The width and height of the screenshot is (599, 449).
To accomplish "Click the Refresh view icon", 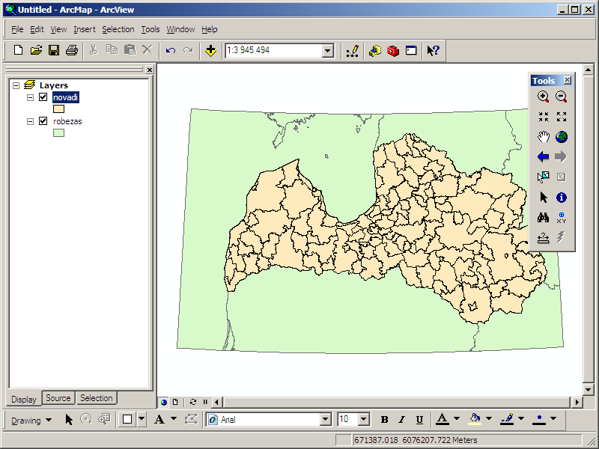I will coord(193,402).
